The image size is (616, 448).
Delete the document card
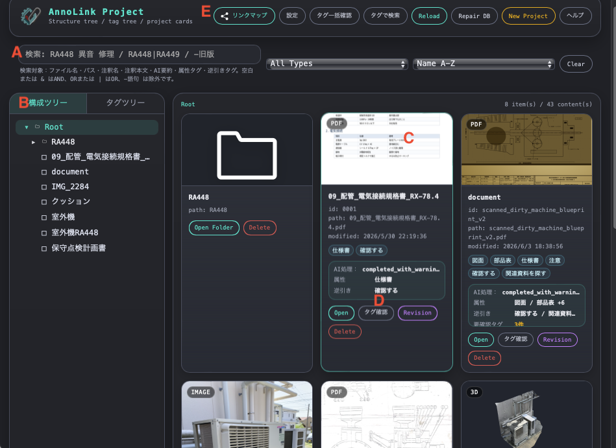484,358
